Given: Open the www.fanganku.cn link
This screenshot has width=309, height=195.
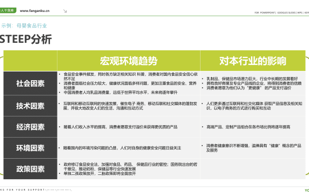Looking at the screenshot, I should (35, 11).
